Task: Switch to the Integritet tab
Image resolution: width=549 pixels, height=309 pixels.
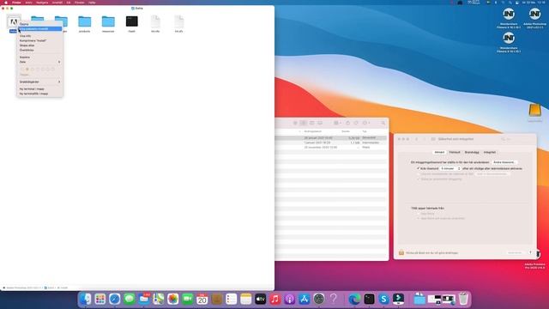Action: coord(490,153)
